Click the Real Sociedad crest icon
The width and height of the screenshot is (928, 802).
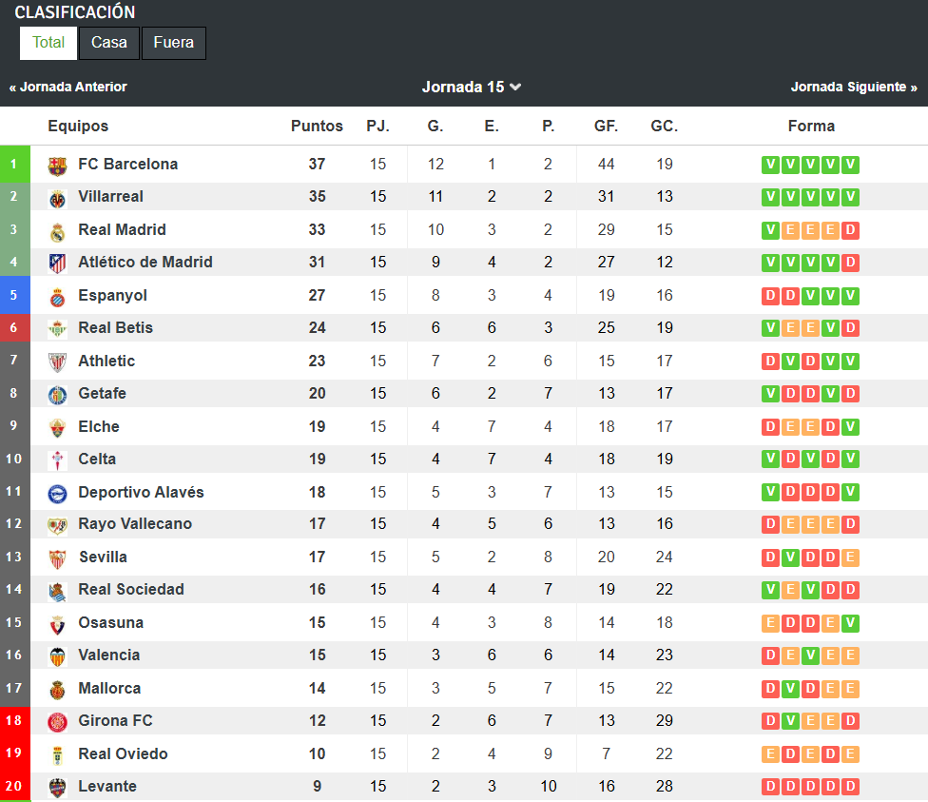click(57, 592)
